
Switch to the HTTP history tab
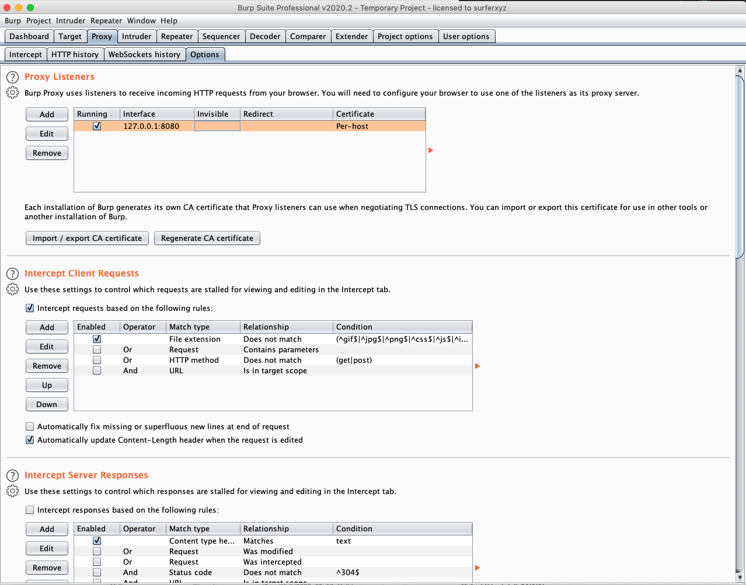75,54
